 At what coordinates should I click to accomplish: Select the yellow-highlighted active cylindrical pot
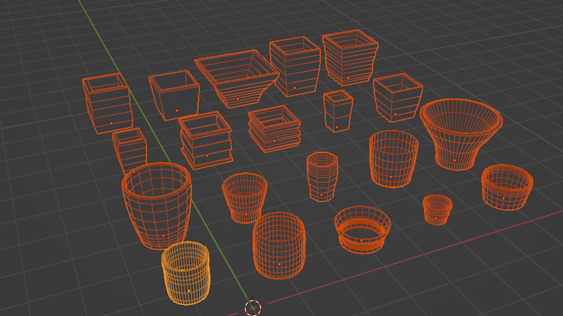(x=186, y=273)
